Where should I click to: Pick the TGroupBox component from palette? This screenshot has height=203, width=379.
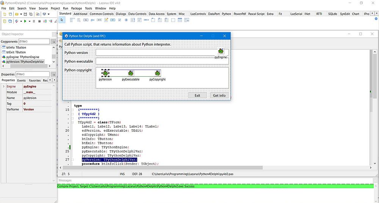[x=153, y=20]
